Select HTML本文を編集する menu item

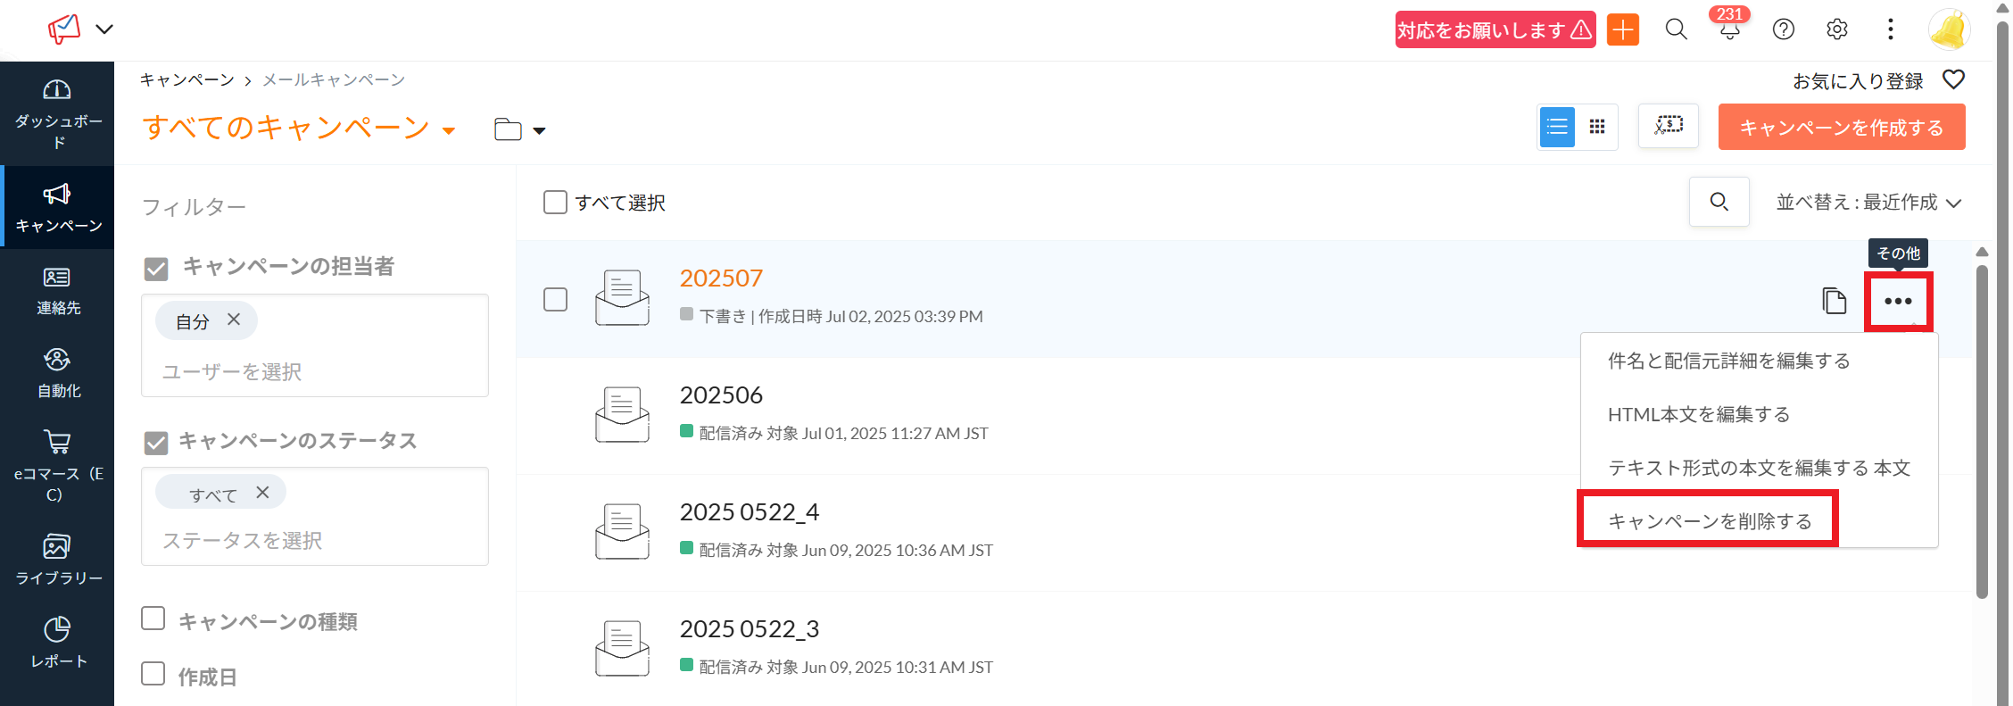(x=1698, y=414)
